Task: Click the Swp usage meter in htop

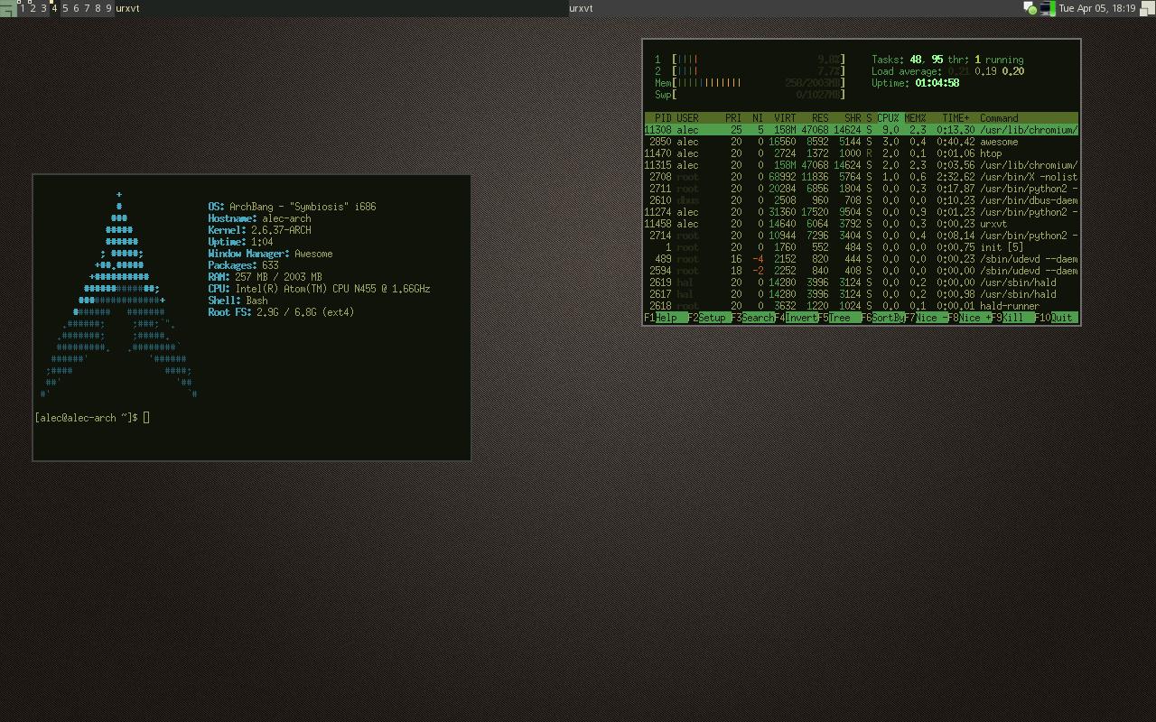Action: [750, 95]
